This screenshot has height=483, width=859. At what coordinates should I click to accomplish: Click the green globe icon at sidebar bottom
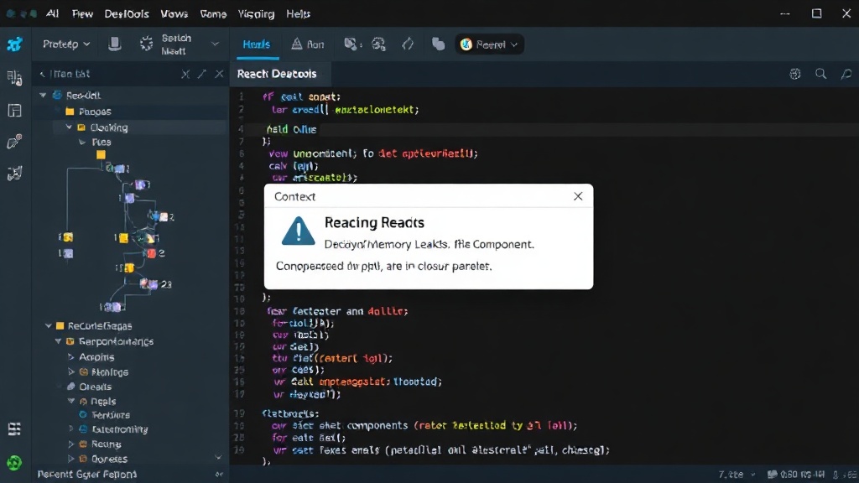pos(14,463)
